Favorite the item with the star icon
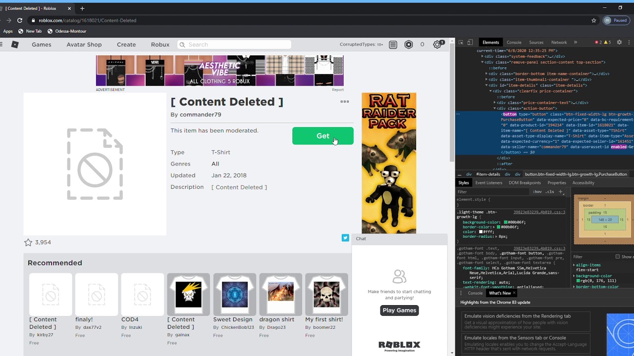Screen dimensions: 634x356 click(x=28, y=242)
